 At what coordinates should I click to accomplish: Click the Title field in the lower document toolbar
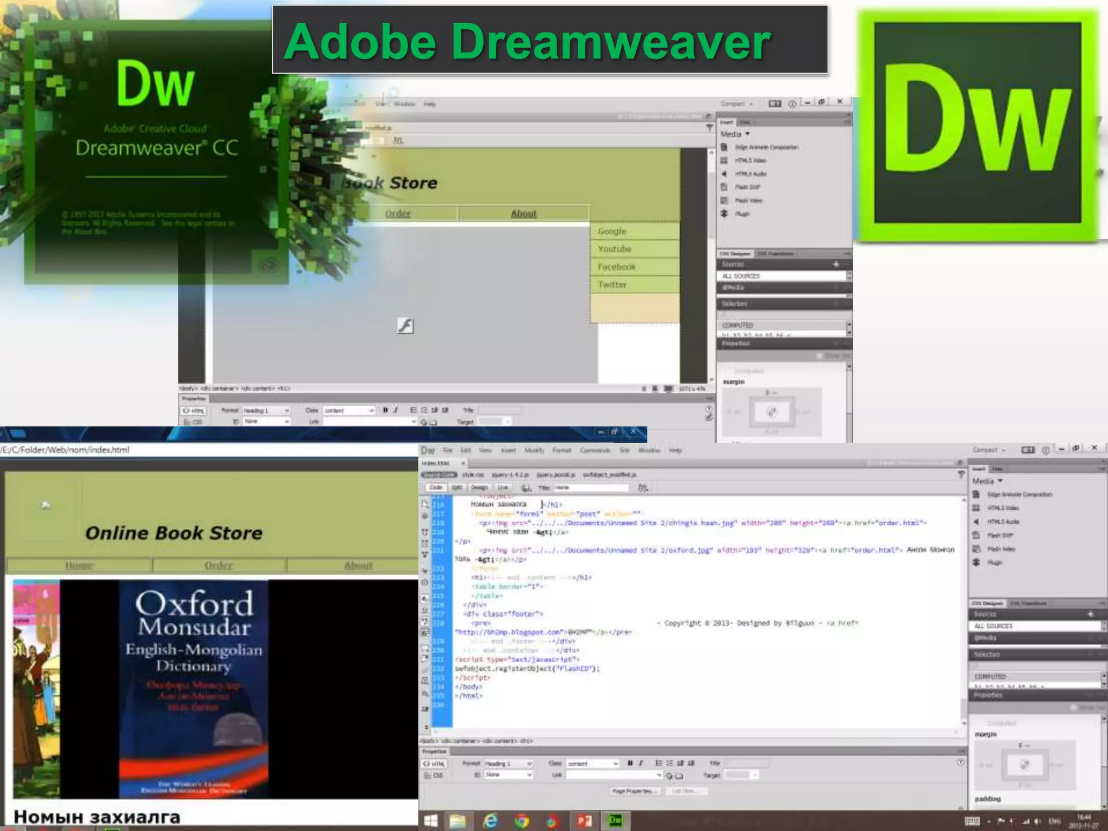coord(591,487)
